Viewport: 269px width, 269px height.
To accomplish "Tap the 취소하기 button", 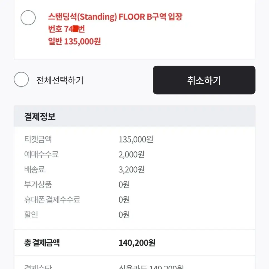I will point(204,80).
